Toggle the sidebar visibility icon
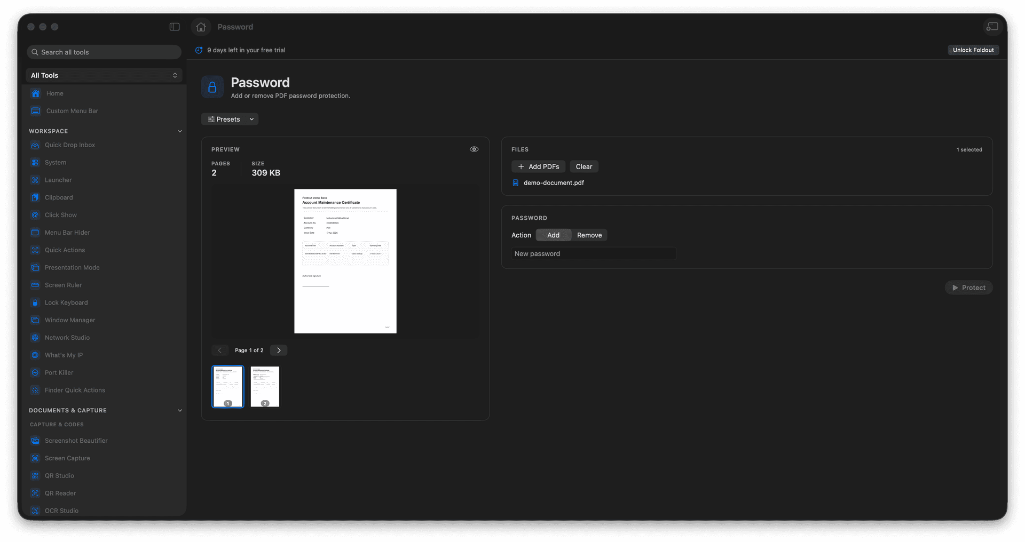This screenshot has width=1025, height=542. coord(175,27)
